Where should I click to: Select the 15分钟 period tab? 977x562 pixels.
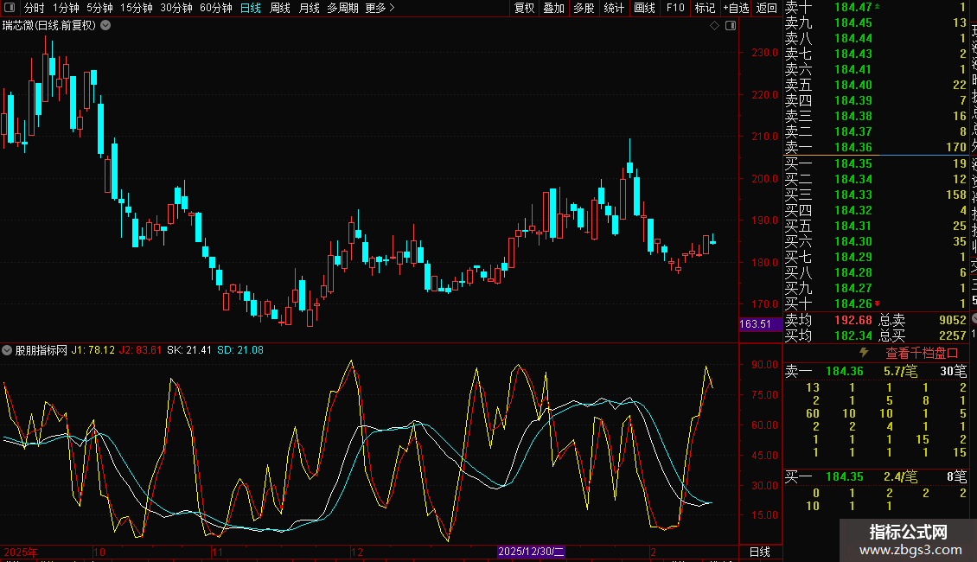click(137, 8)
